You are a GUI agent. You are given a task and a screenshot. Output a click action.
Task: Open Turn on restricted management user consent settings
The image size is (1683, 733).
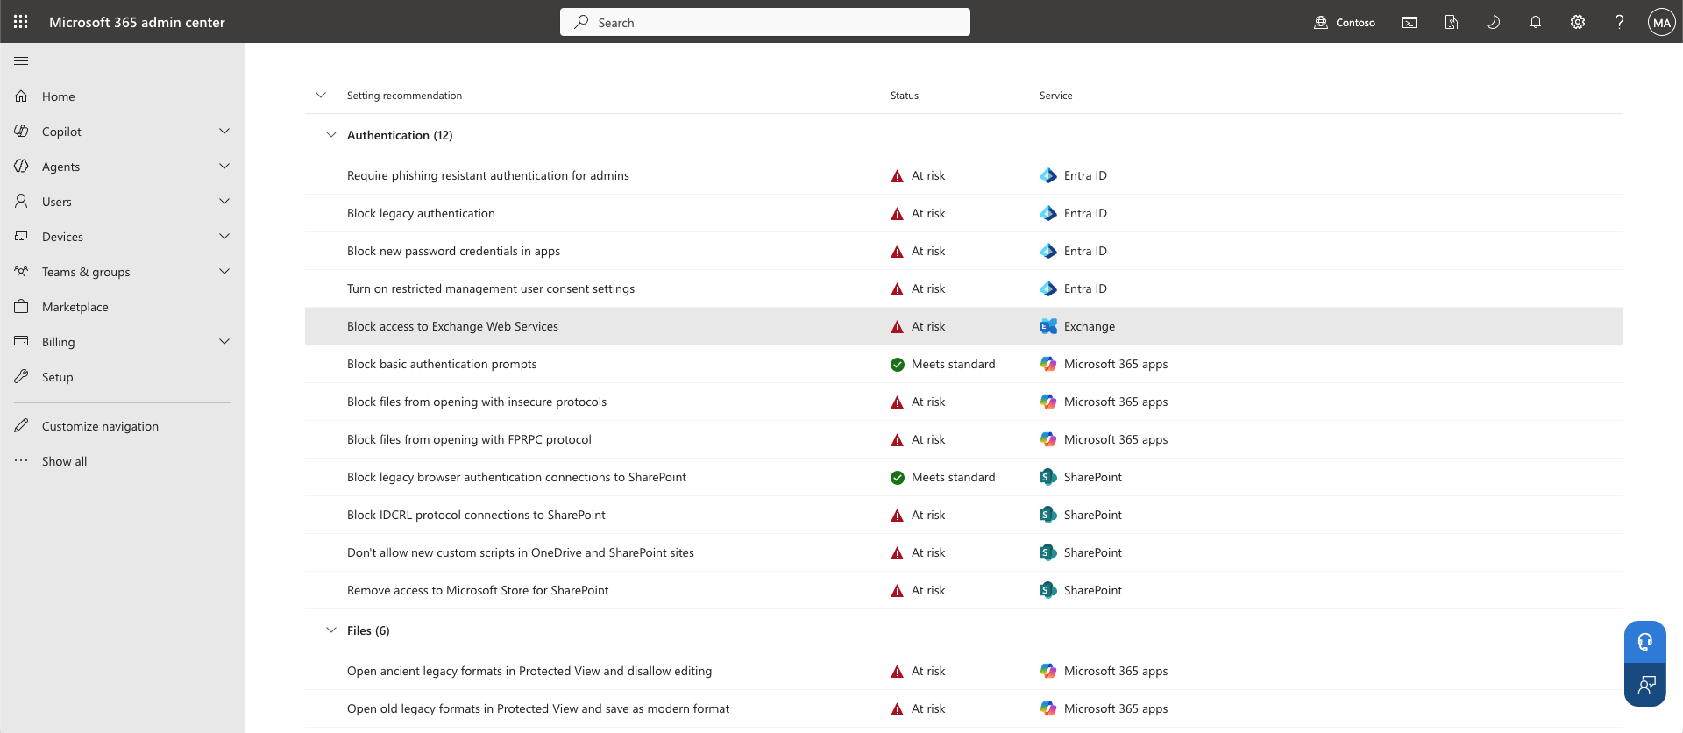[x=491, y=288]
